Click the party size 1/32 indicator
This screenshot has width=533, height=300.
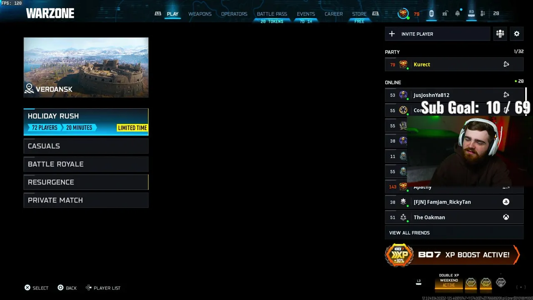pos(518,52)
